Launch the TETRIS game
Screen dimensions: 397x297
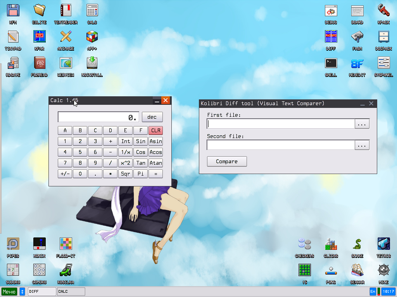coord(383,244)
